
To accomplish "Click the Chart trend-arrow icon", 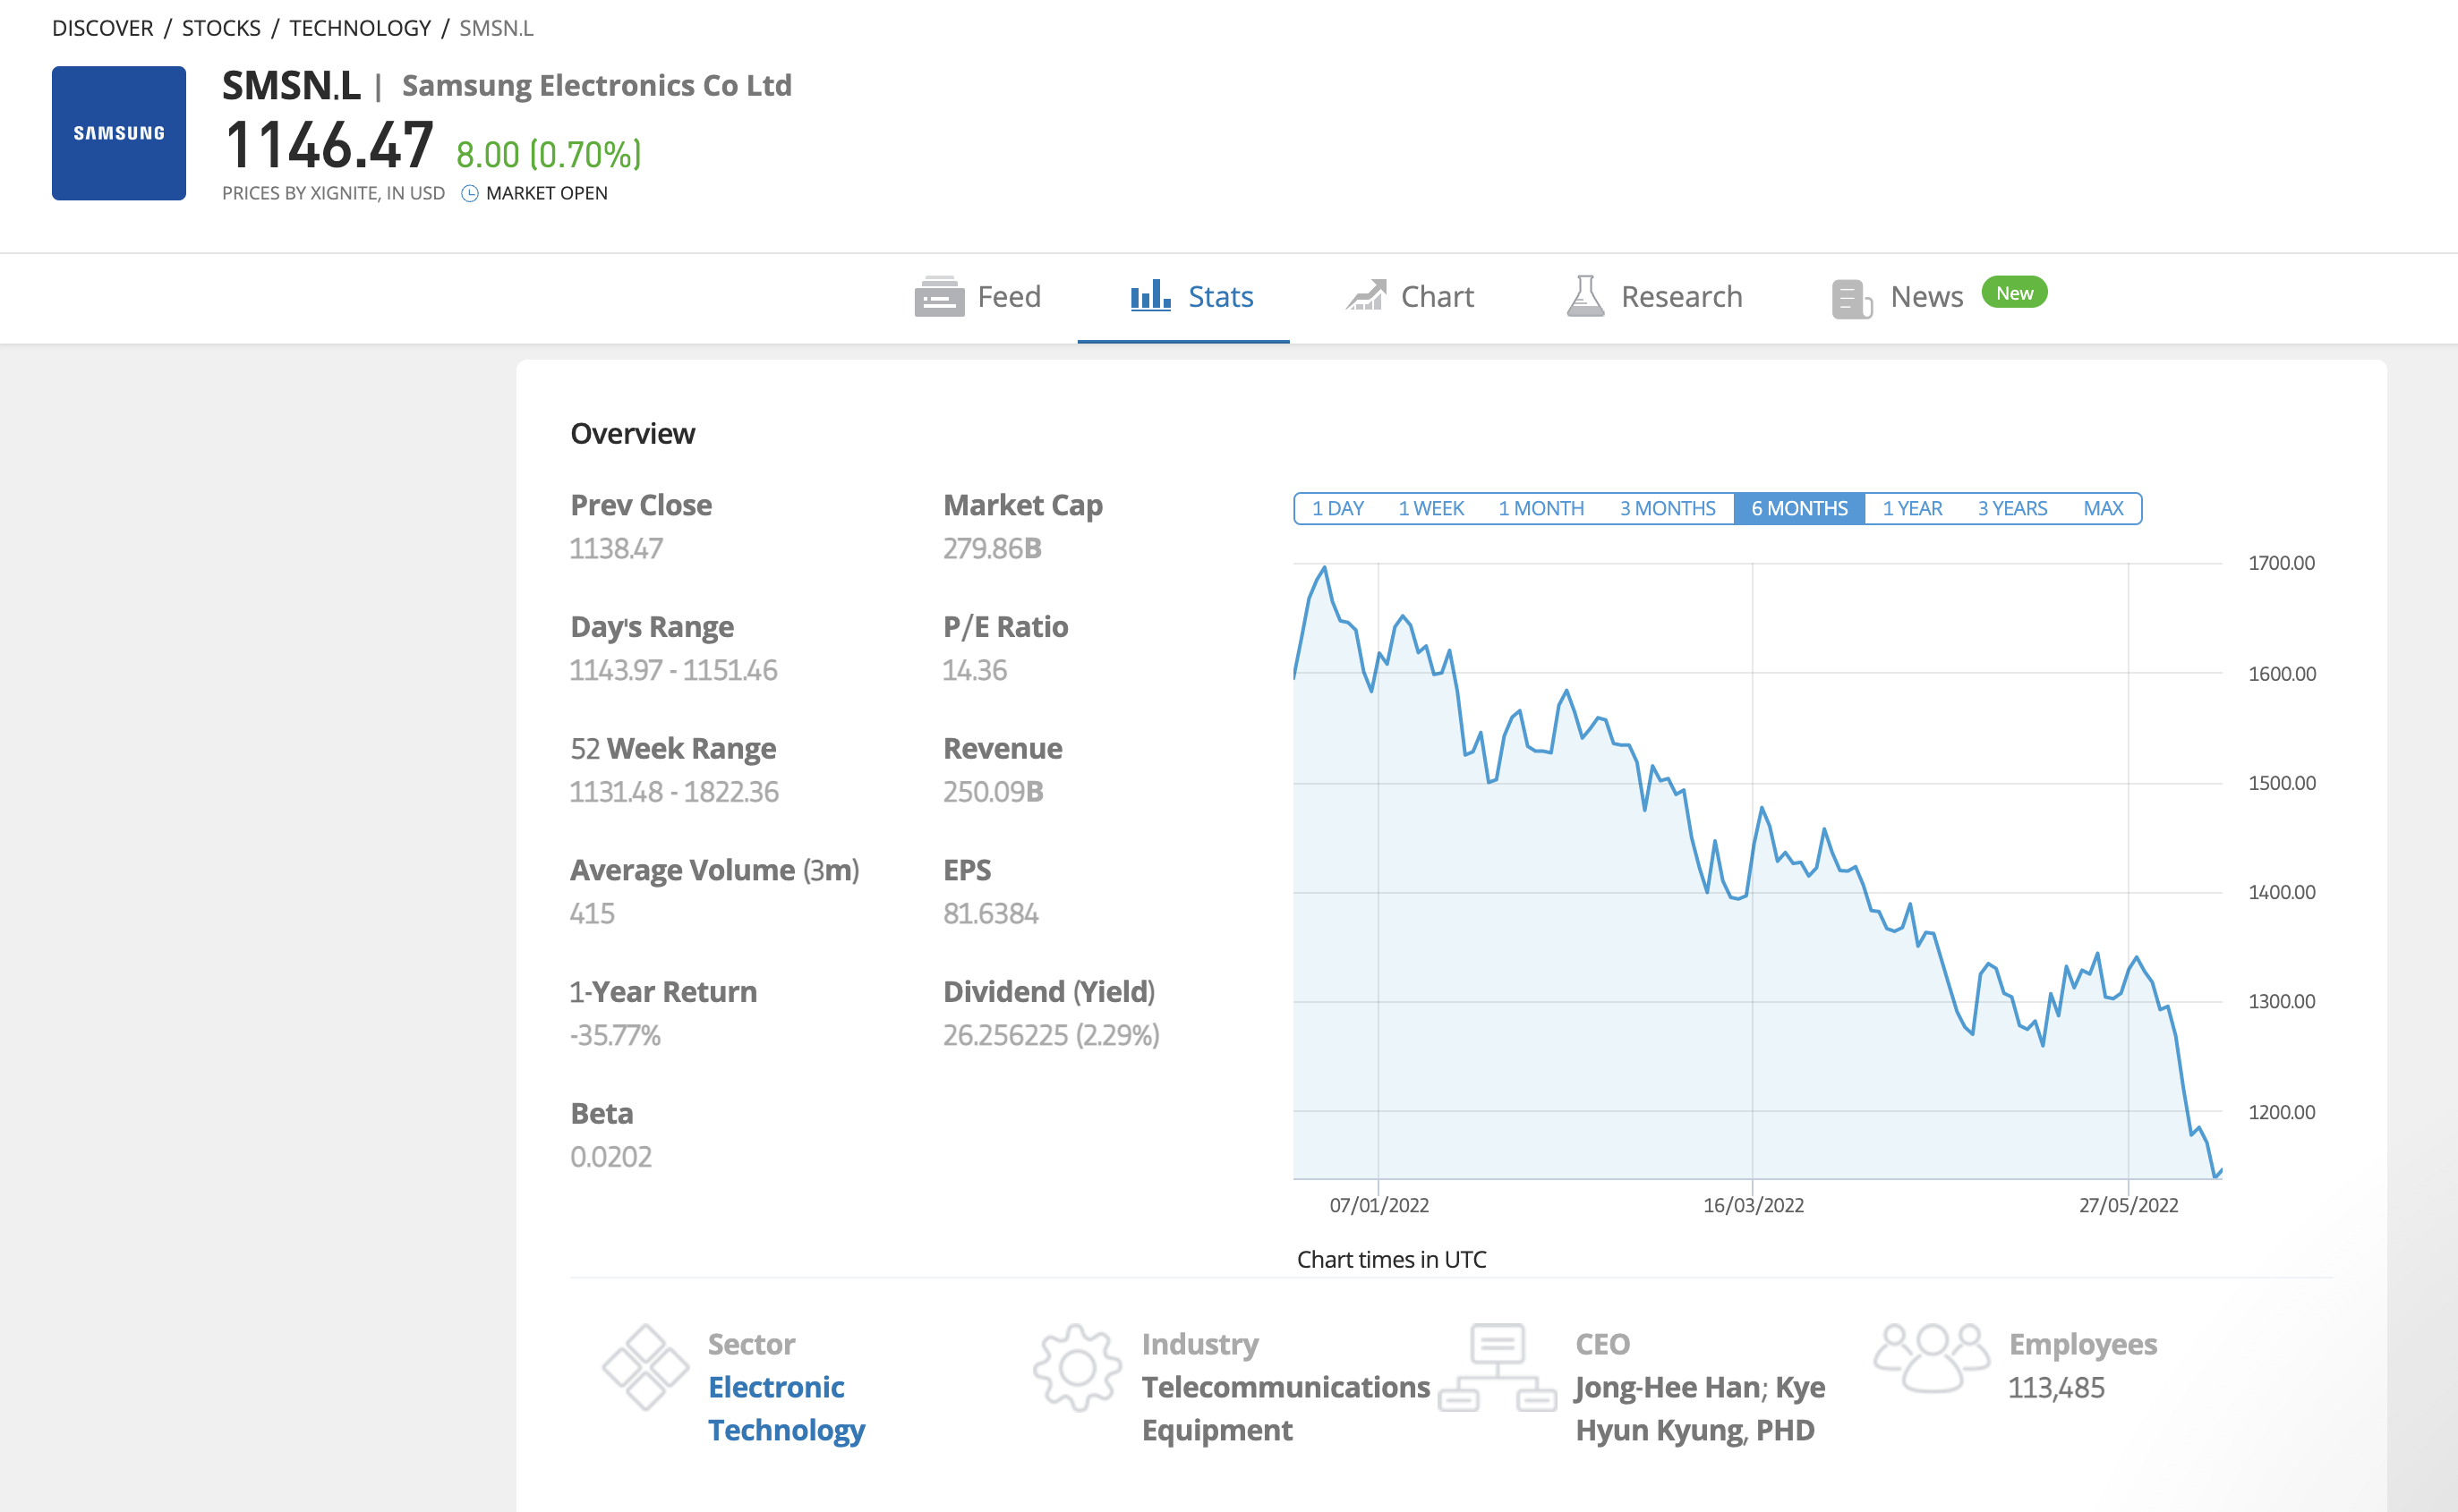I will click(x=1366, y=295).
